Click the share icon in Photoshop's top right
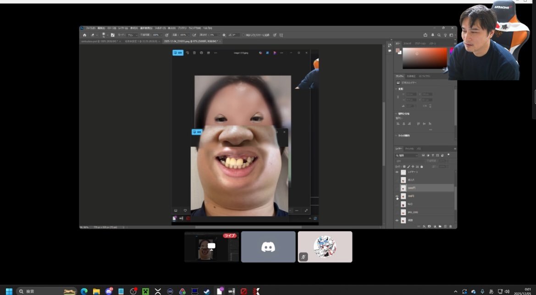The image size is (536, 295). (425, 35)
